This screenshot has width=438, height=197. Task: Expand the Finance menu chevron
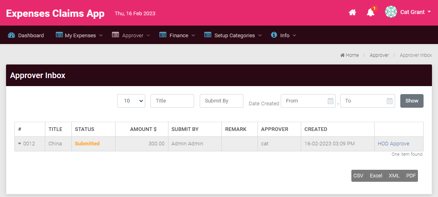(193, 36)
